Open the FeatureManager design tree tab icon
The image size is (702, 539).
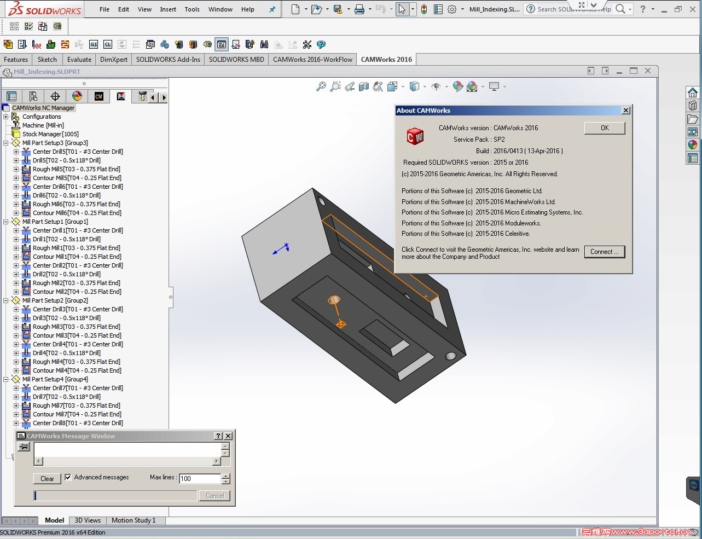pyautogui.click(x=11, y=97)
